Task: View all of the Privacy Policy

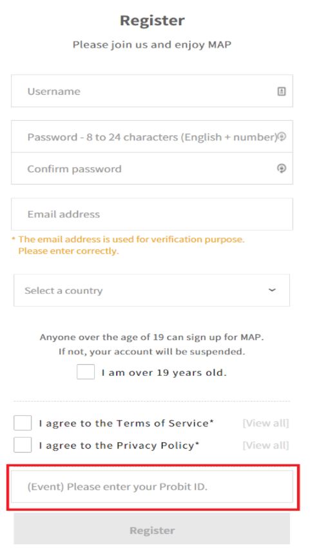Action: [266, 445]
